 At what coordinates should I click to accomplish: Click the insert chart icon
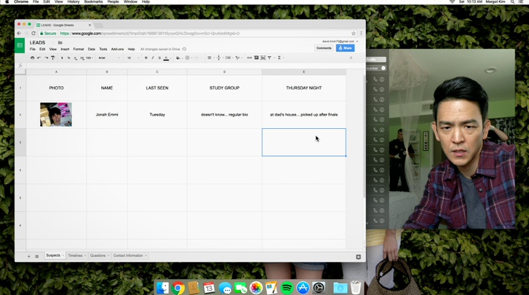click(x=263, y=58)
